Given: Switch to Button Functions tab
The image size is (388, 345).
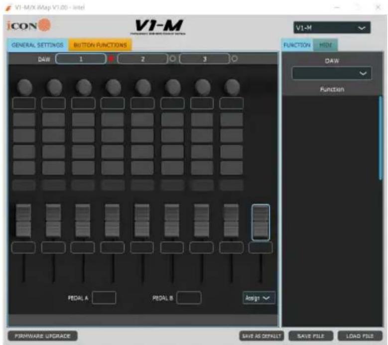Looking at the screenshot, I should click(100, 45).
